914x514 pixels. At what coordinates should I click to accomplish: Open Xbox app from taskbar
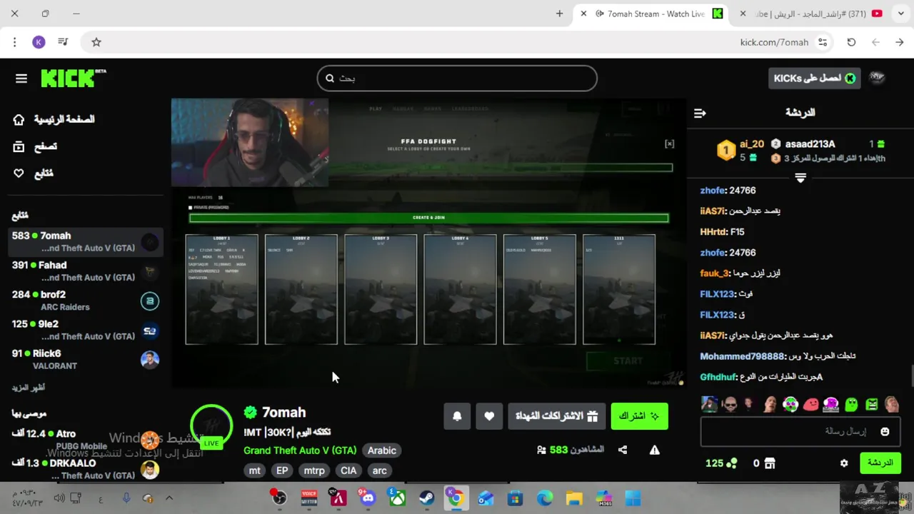[397, 498]
